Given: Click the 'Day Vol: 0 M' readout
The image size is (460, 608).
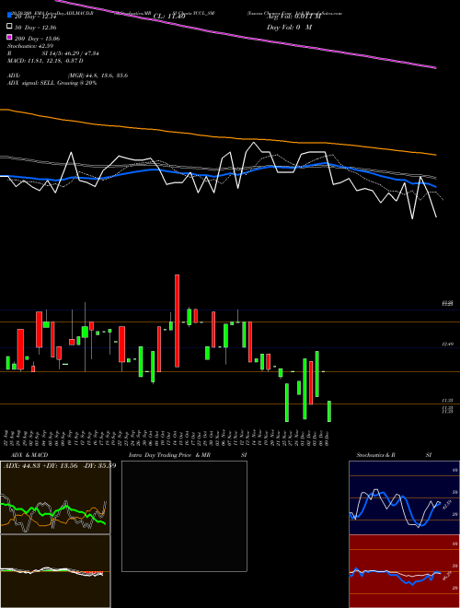Looking at the screenshot, I should pos(289,28).
